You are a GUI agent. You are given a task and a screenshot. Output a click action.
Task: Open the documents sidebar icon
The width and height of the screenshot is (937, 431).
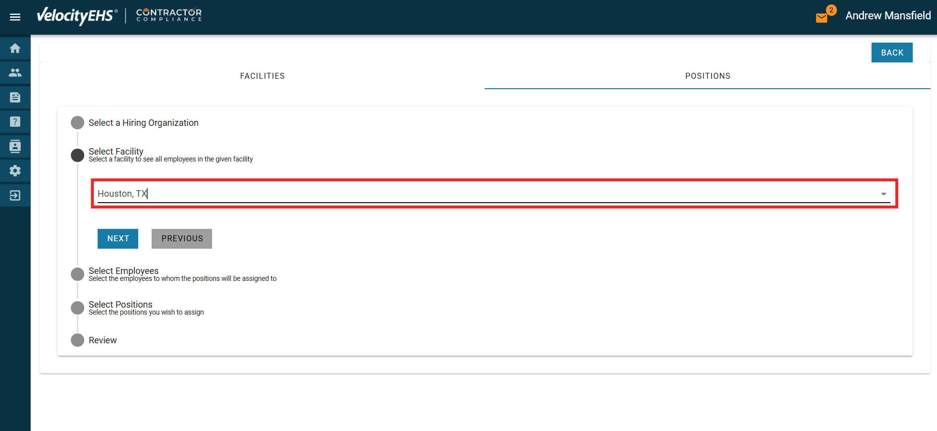(x=15, y=98)
